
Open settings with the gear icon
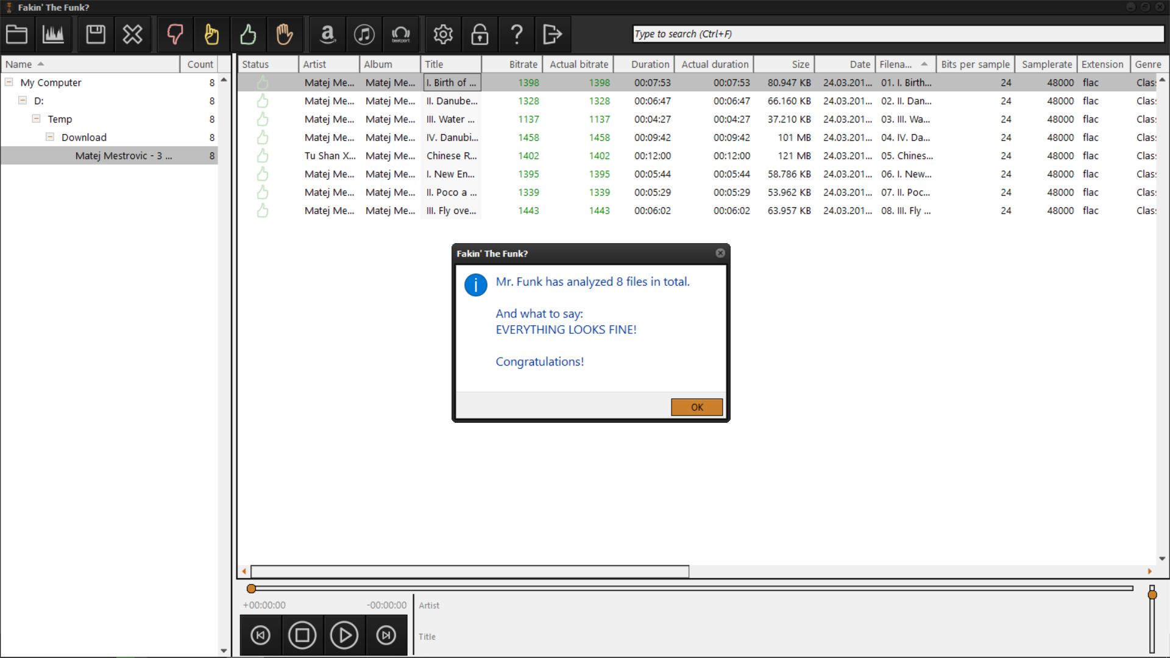point(443,34)
